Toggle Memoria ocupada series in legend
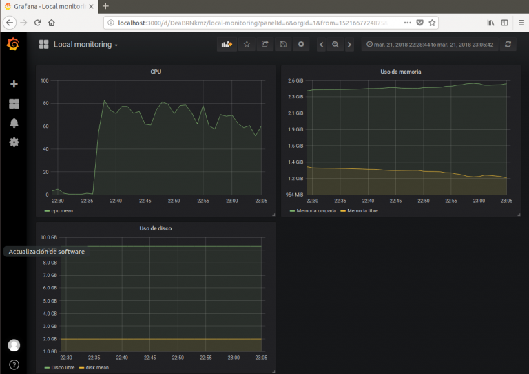The width and height of the screenshot is (529, 374). click(315, 211)
